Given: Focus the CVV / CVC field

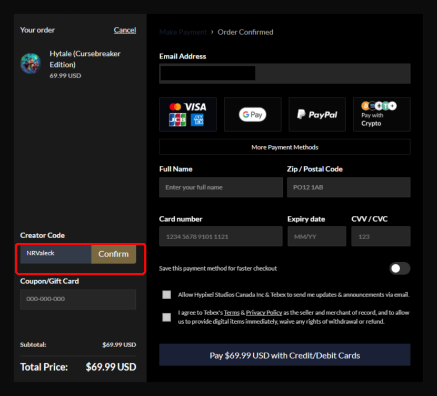Looking at the screenshot, I should click(x=381, y=236).
